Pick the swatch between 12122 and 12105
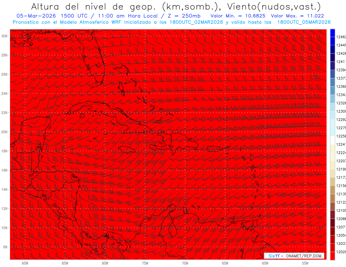Viewport: 346px width, 267px height. pos(332,206)
